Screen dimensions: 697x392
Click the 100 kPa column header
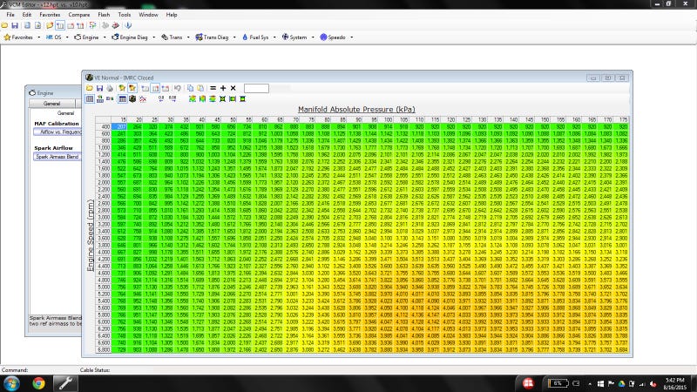[x=387, y=120]
